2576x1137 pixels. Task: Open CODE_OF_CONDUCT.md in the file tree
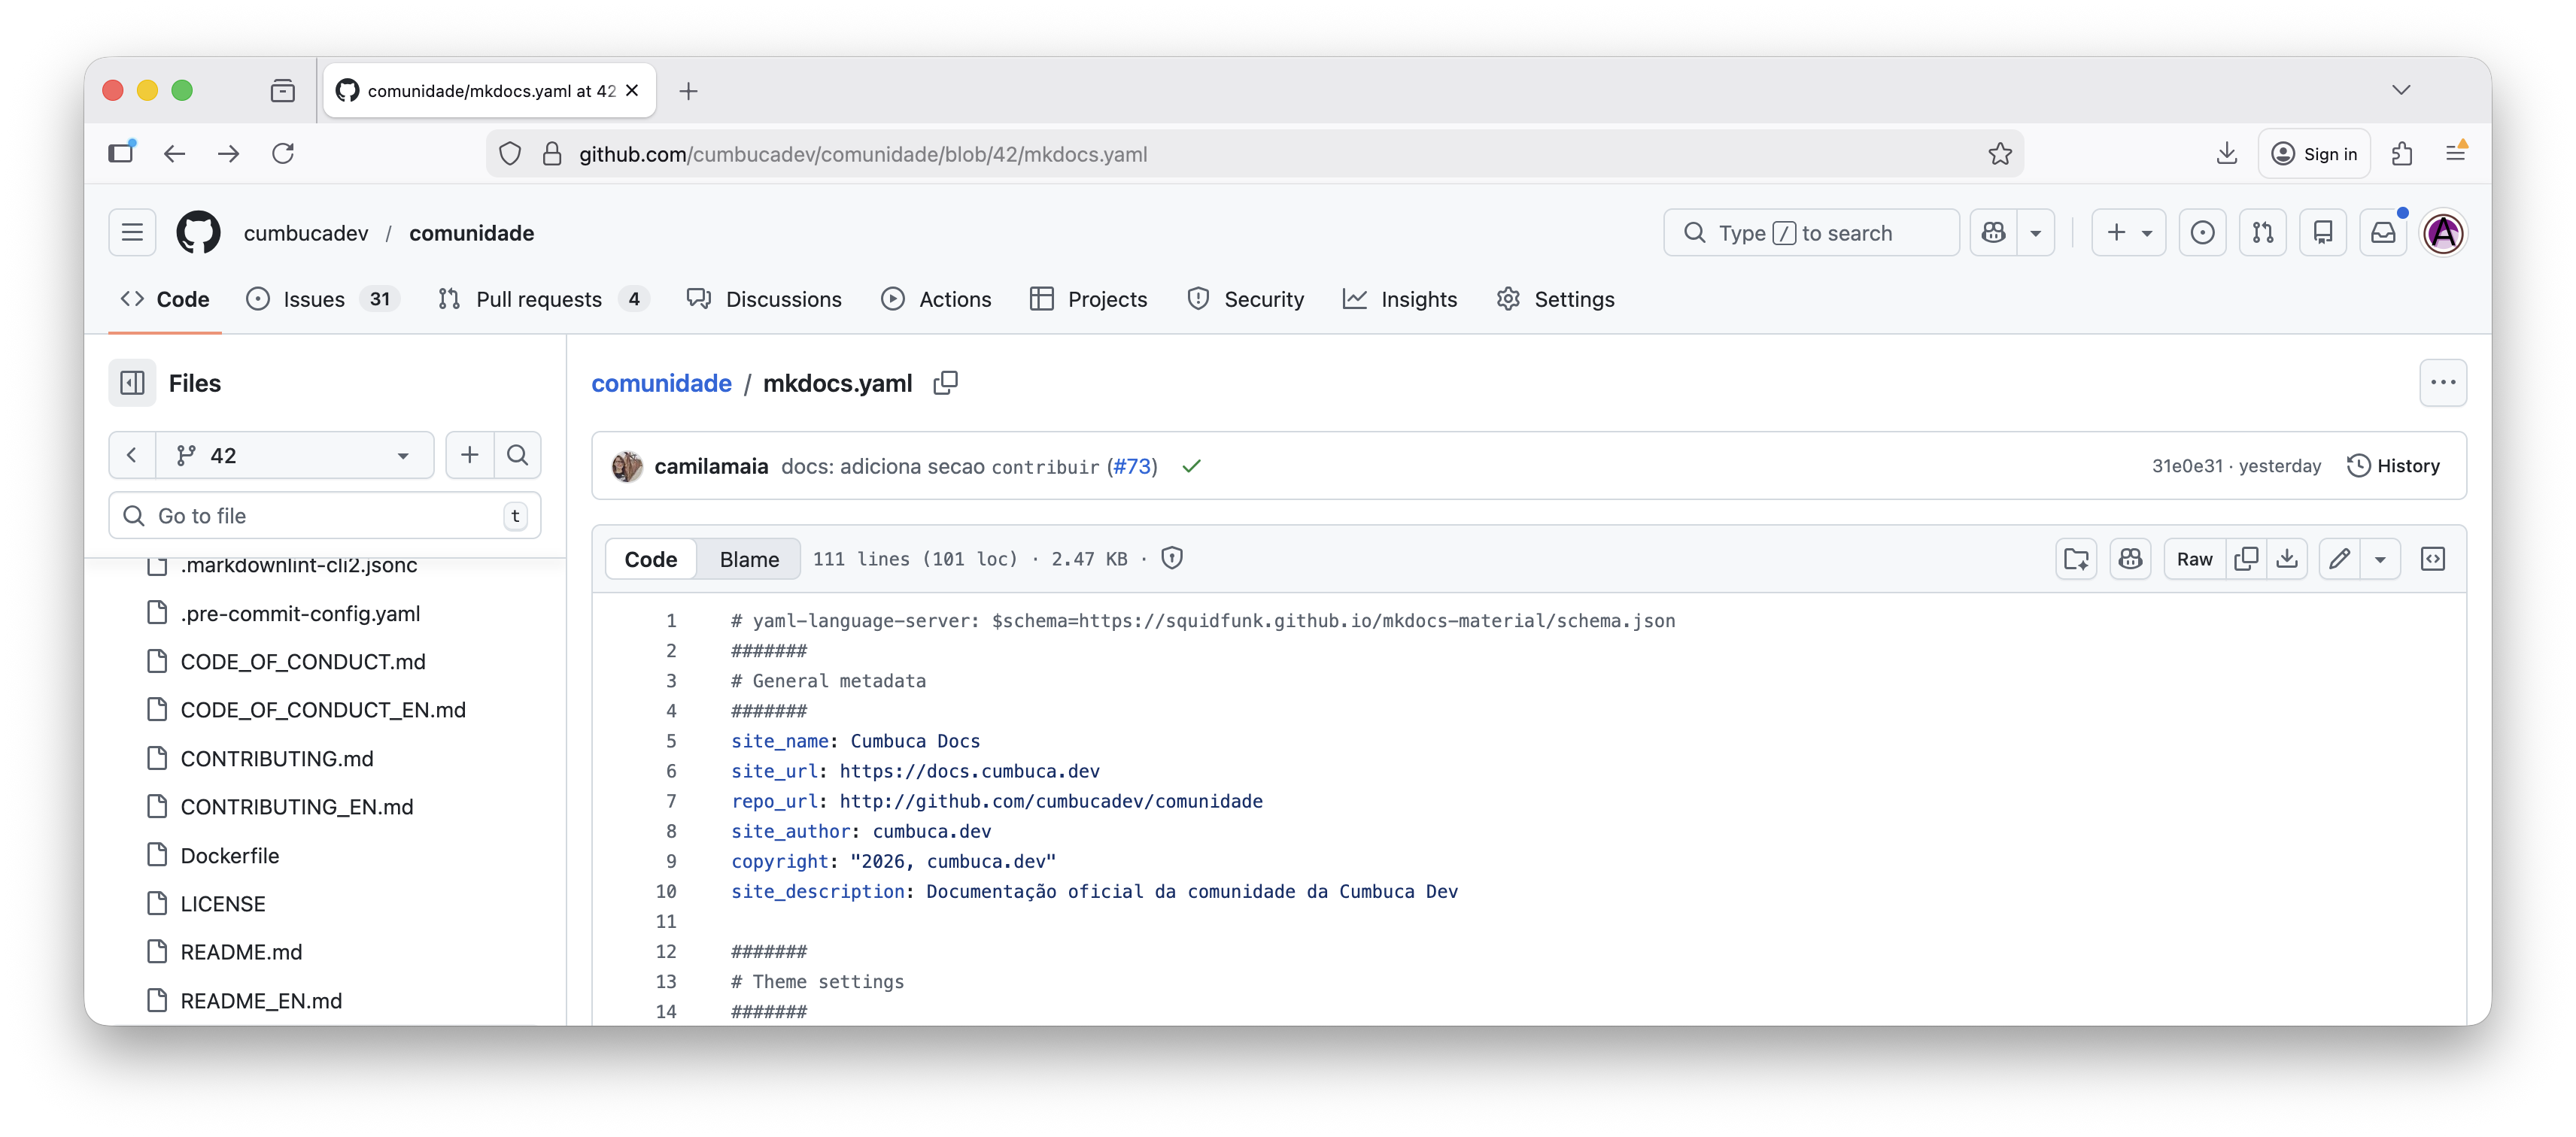[303, 662]
